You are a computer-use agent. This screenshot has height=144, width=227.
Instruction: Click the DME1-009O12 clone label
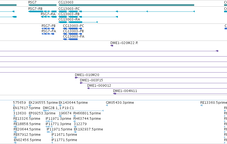click(99, 86)
